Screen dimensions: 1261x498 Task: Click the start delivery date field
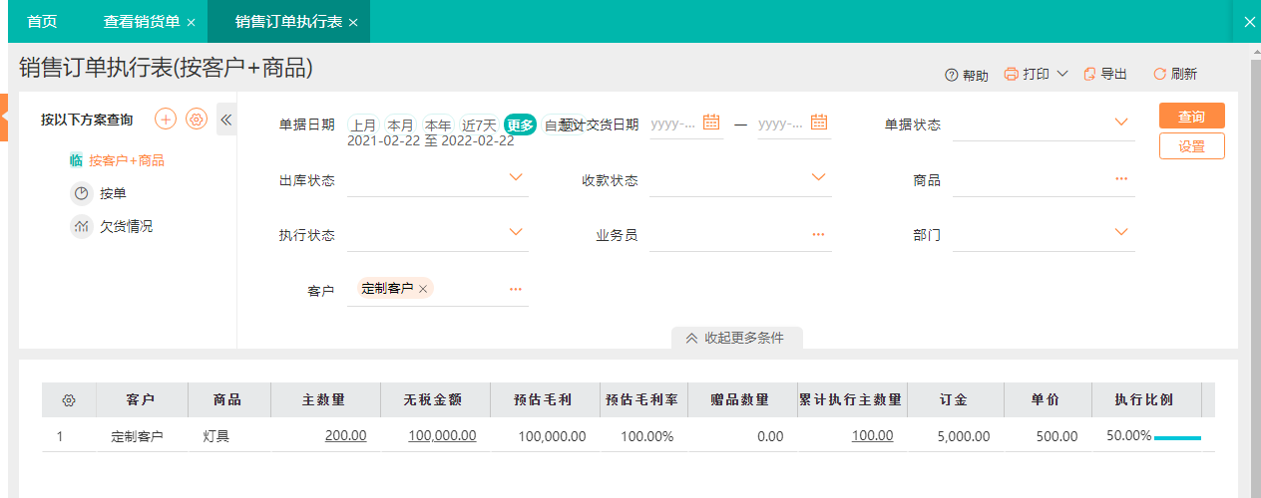click(686, 124)
